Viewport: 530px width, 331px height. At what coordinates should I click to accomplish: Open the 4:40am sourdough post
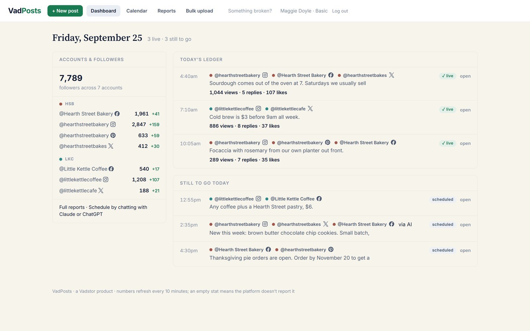[x=465, y=76]
